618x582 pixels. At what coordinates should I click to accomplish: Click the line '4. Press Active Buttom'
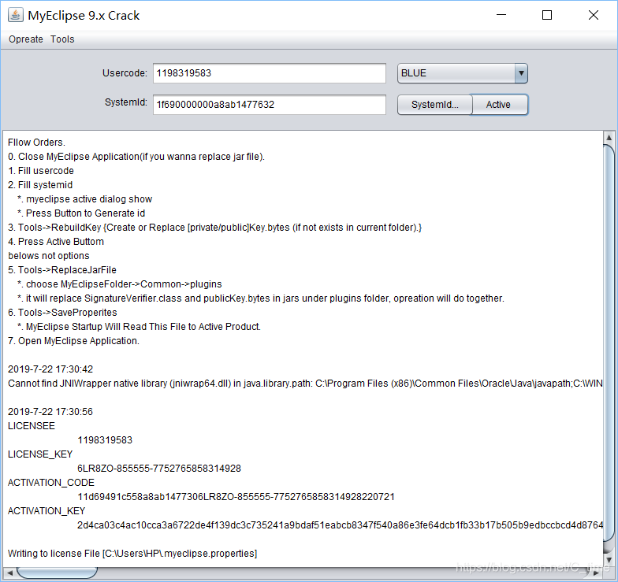tap(56, 241)
